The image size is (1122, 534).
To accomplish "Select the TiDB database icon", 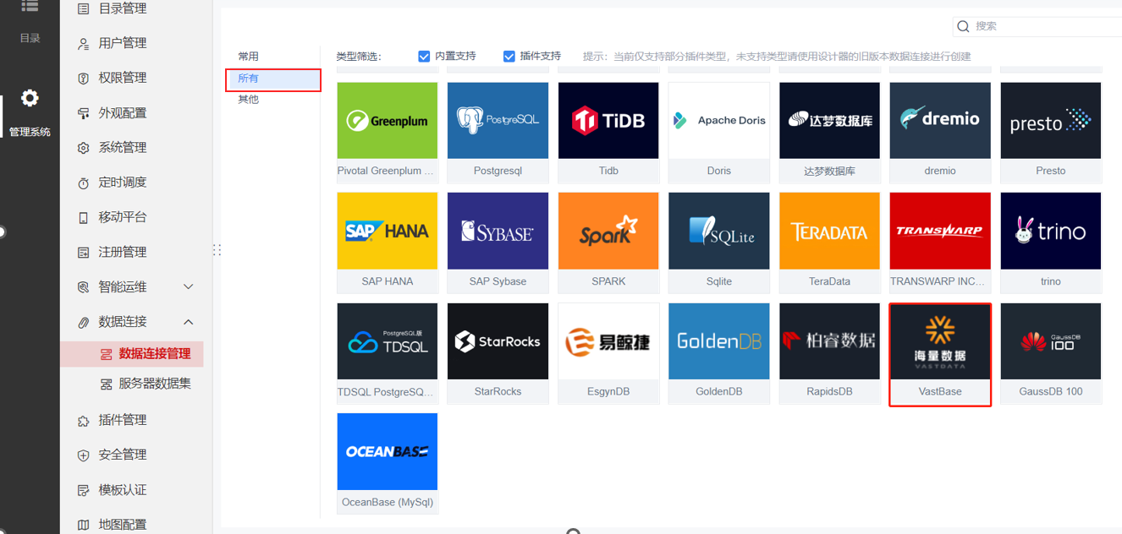I will point(608,121).
